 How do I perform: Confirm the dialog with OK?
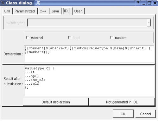coord(123,114)
